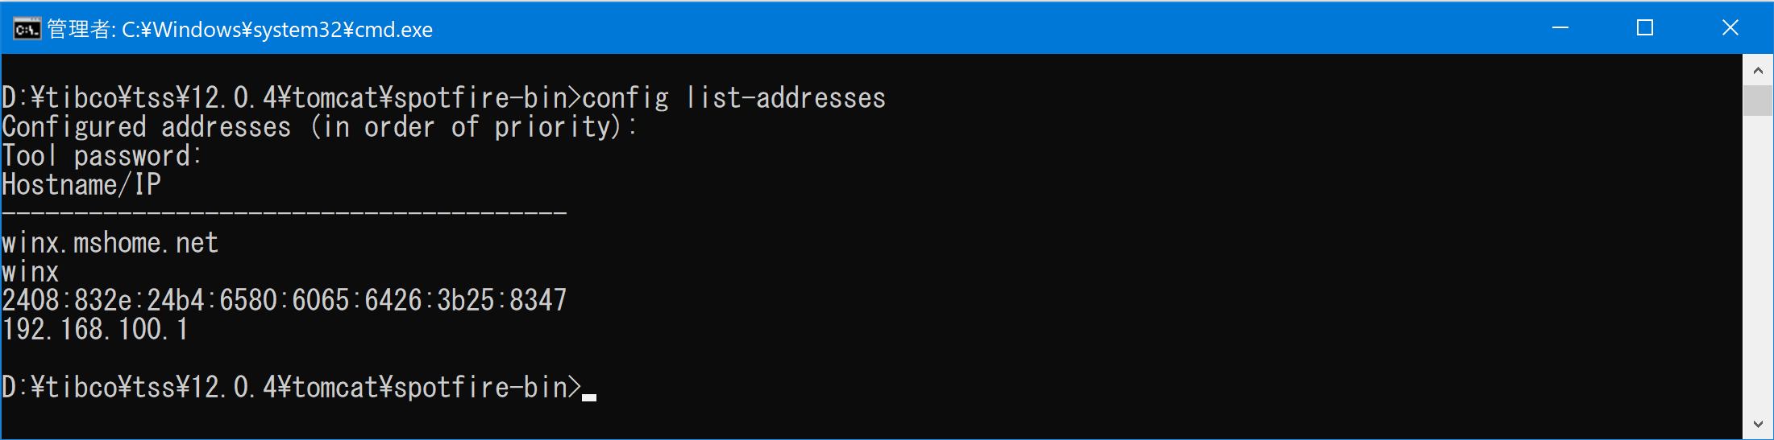Click the dashed separator line
The height and width of the screenshot is (440, 1774).
point(285,213)
